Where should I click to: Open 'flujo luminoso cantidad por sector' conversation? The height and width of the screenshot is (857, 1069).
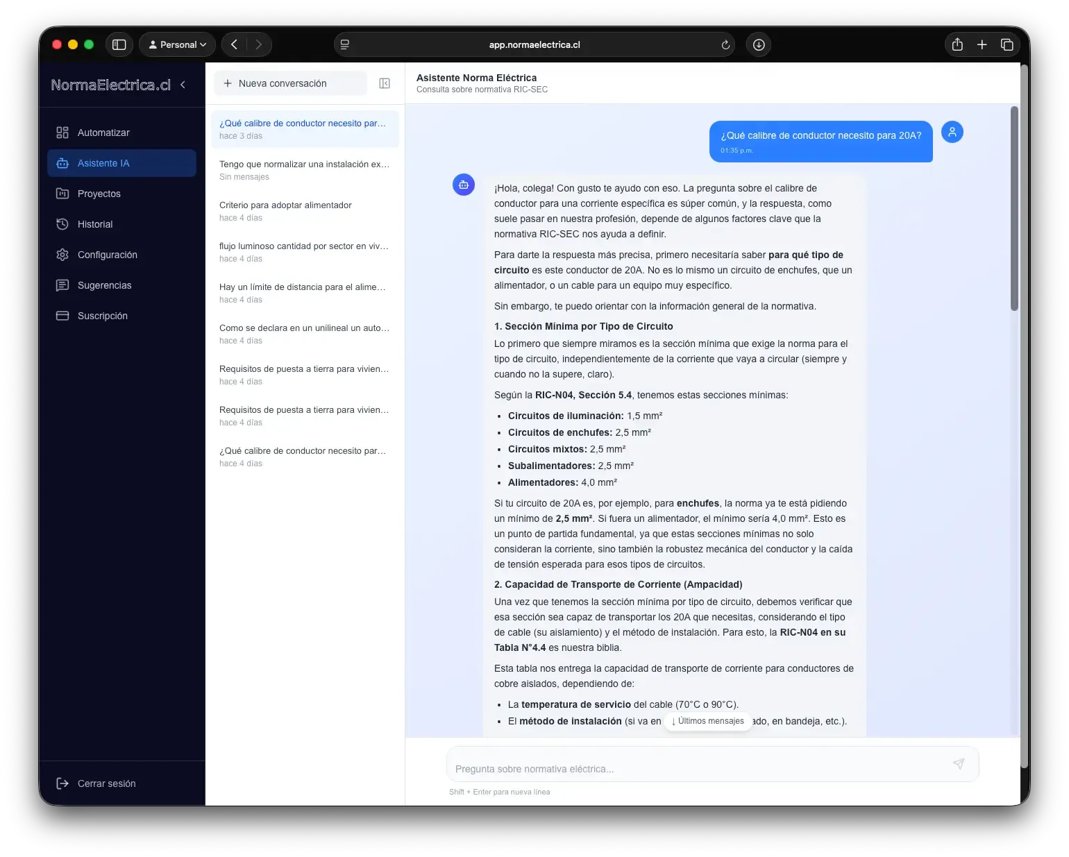coord(305,252)
